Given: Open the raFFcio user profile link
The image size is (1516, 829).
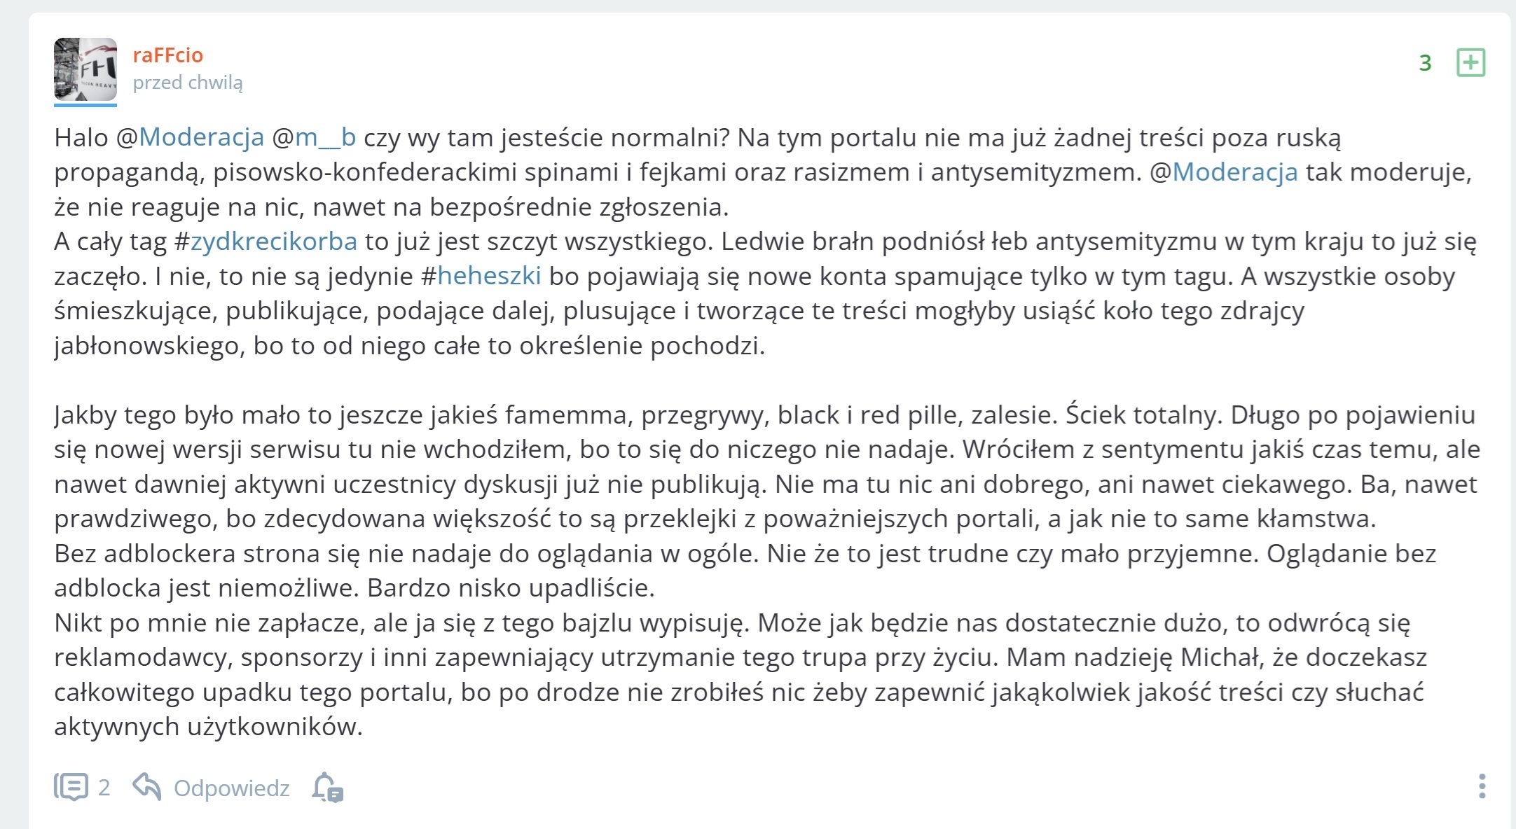Looking at the screenshot, I should pos(168,55).
